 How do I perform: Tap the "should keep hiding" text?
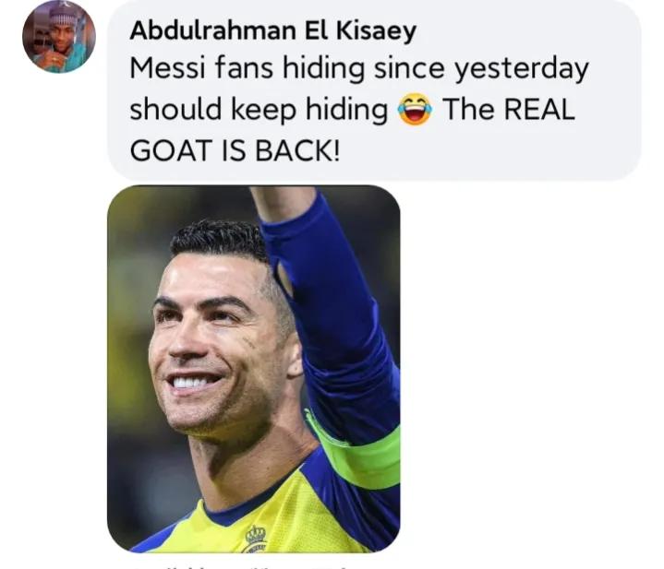pyautogui.click(x=259, y=110)
